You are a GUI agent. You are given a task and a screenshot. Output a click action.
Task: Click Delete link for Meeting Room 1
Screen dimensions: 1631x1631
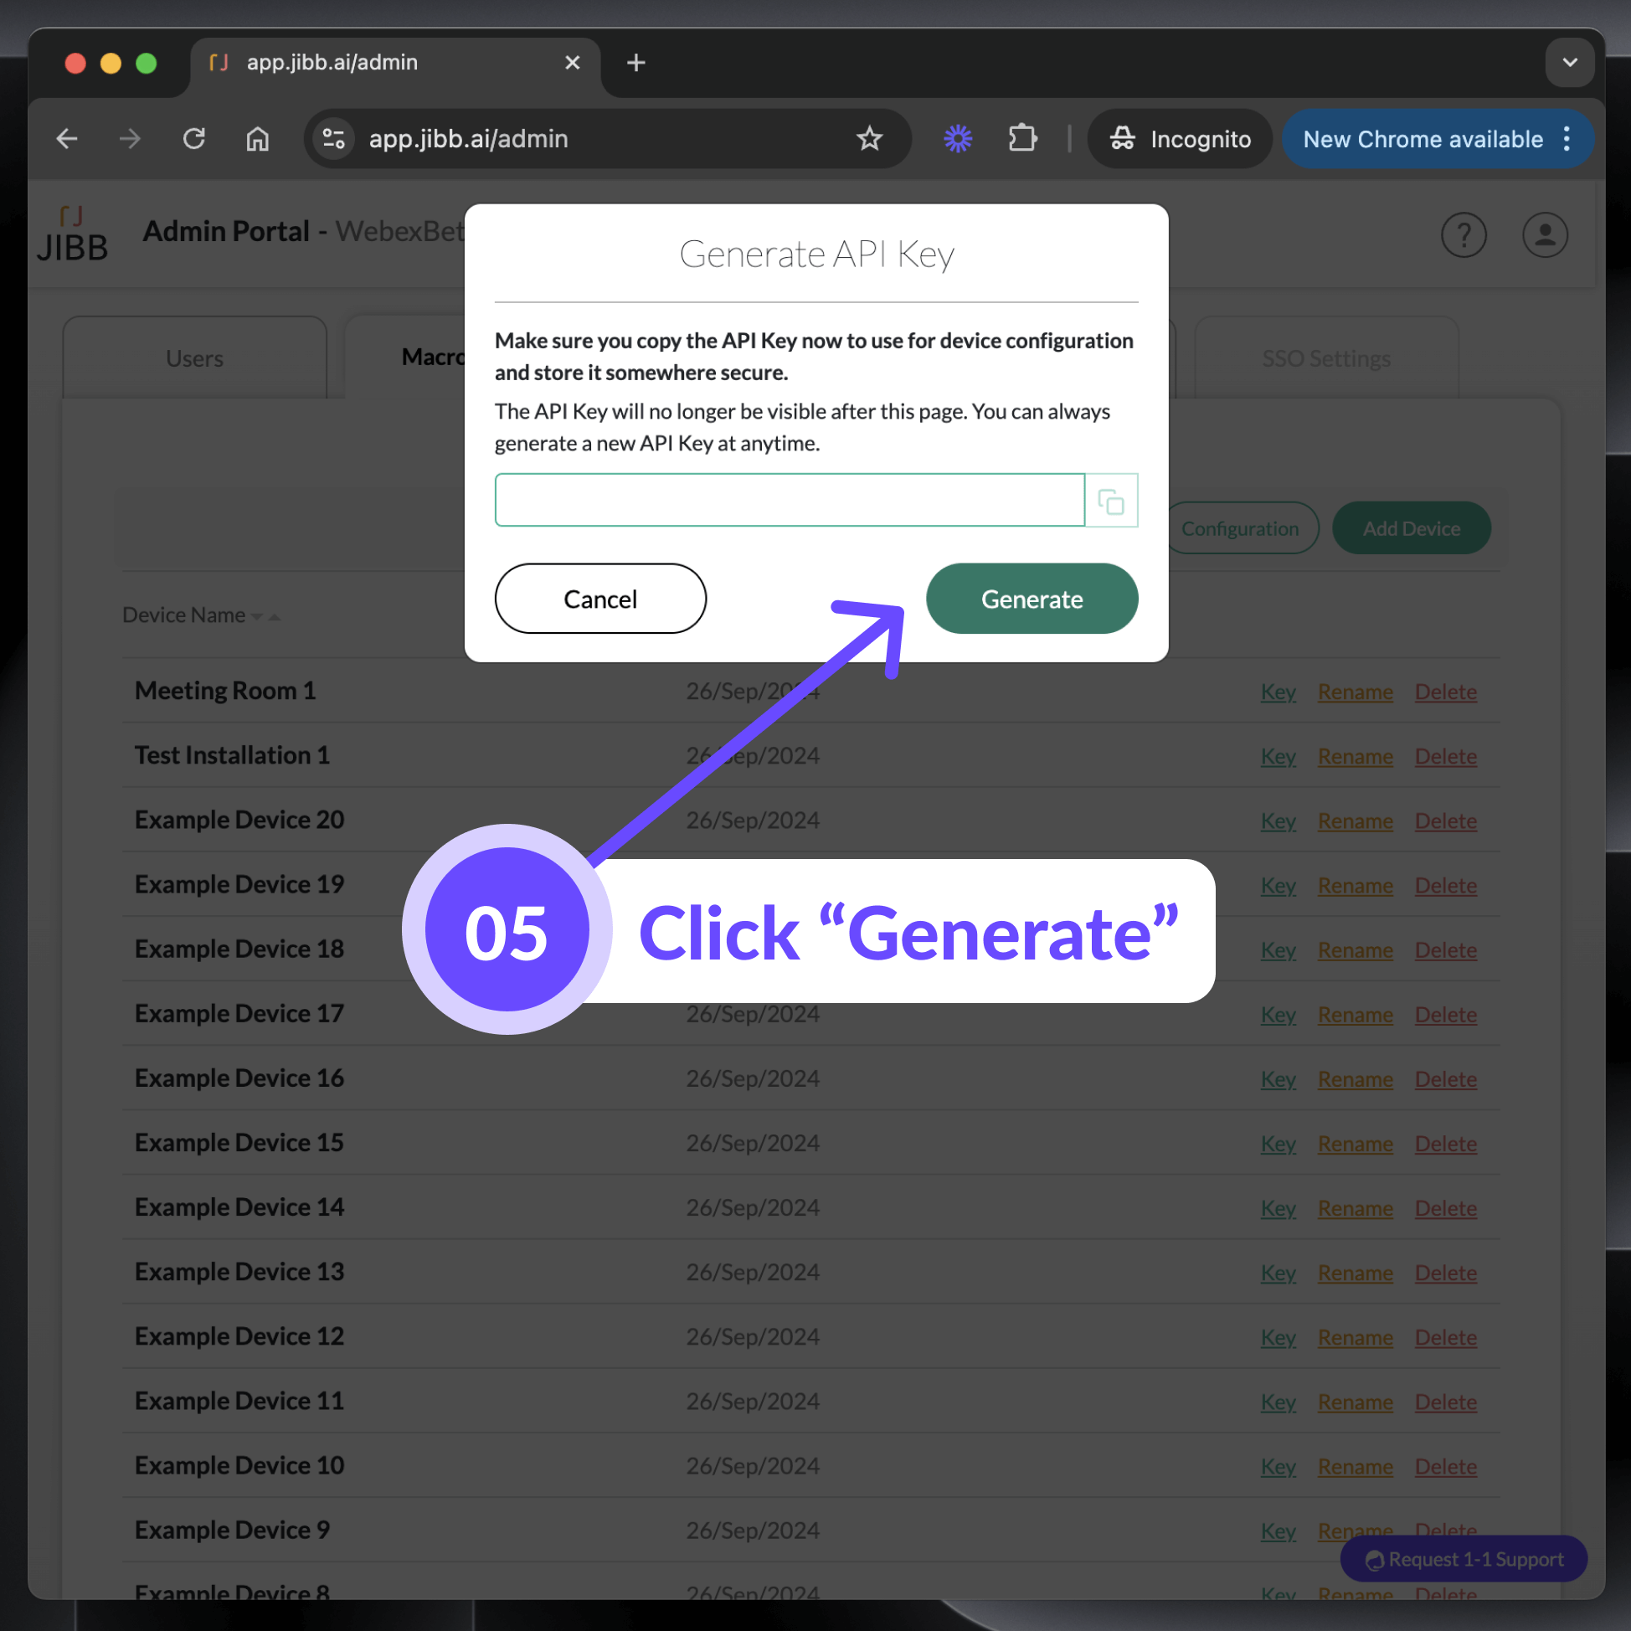click(x=1445, y=692)
